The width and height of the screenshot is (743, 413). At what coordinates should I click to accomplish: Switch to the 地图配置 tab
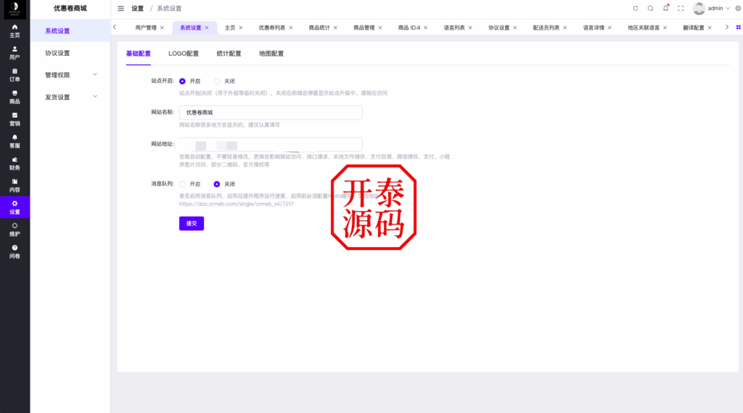[271, 54]
